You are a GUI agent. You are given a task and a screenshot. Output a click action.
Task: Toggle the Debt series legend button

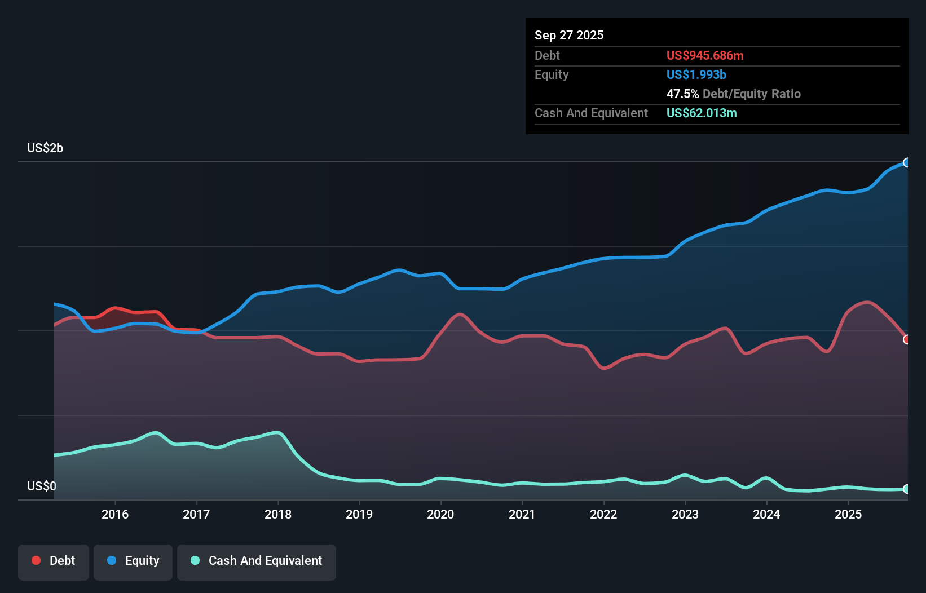coord(54,562)
